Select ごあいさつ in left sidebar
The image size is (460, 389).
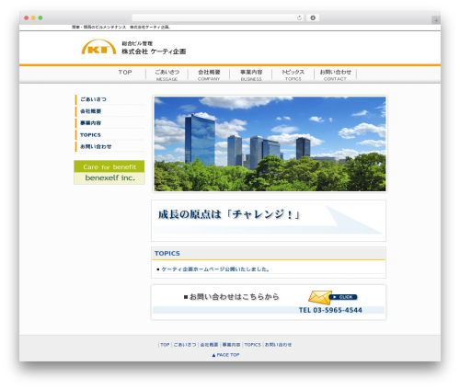point(109,99)
